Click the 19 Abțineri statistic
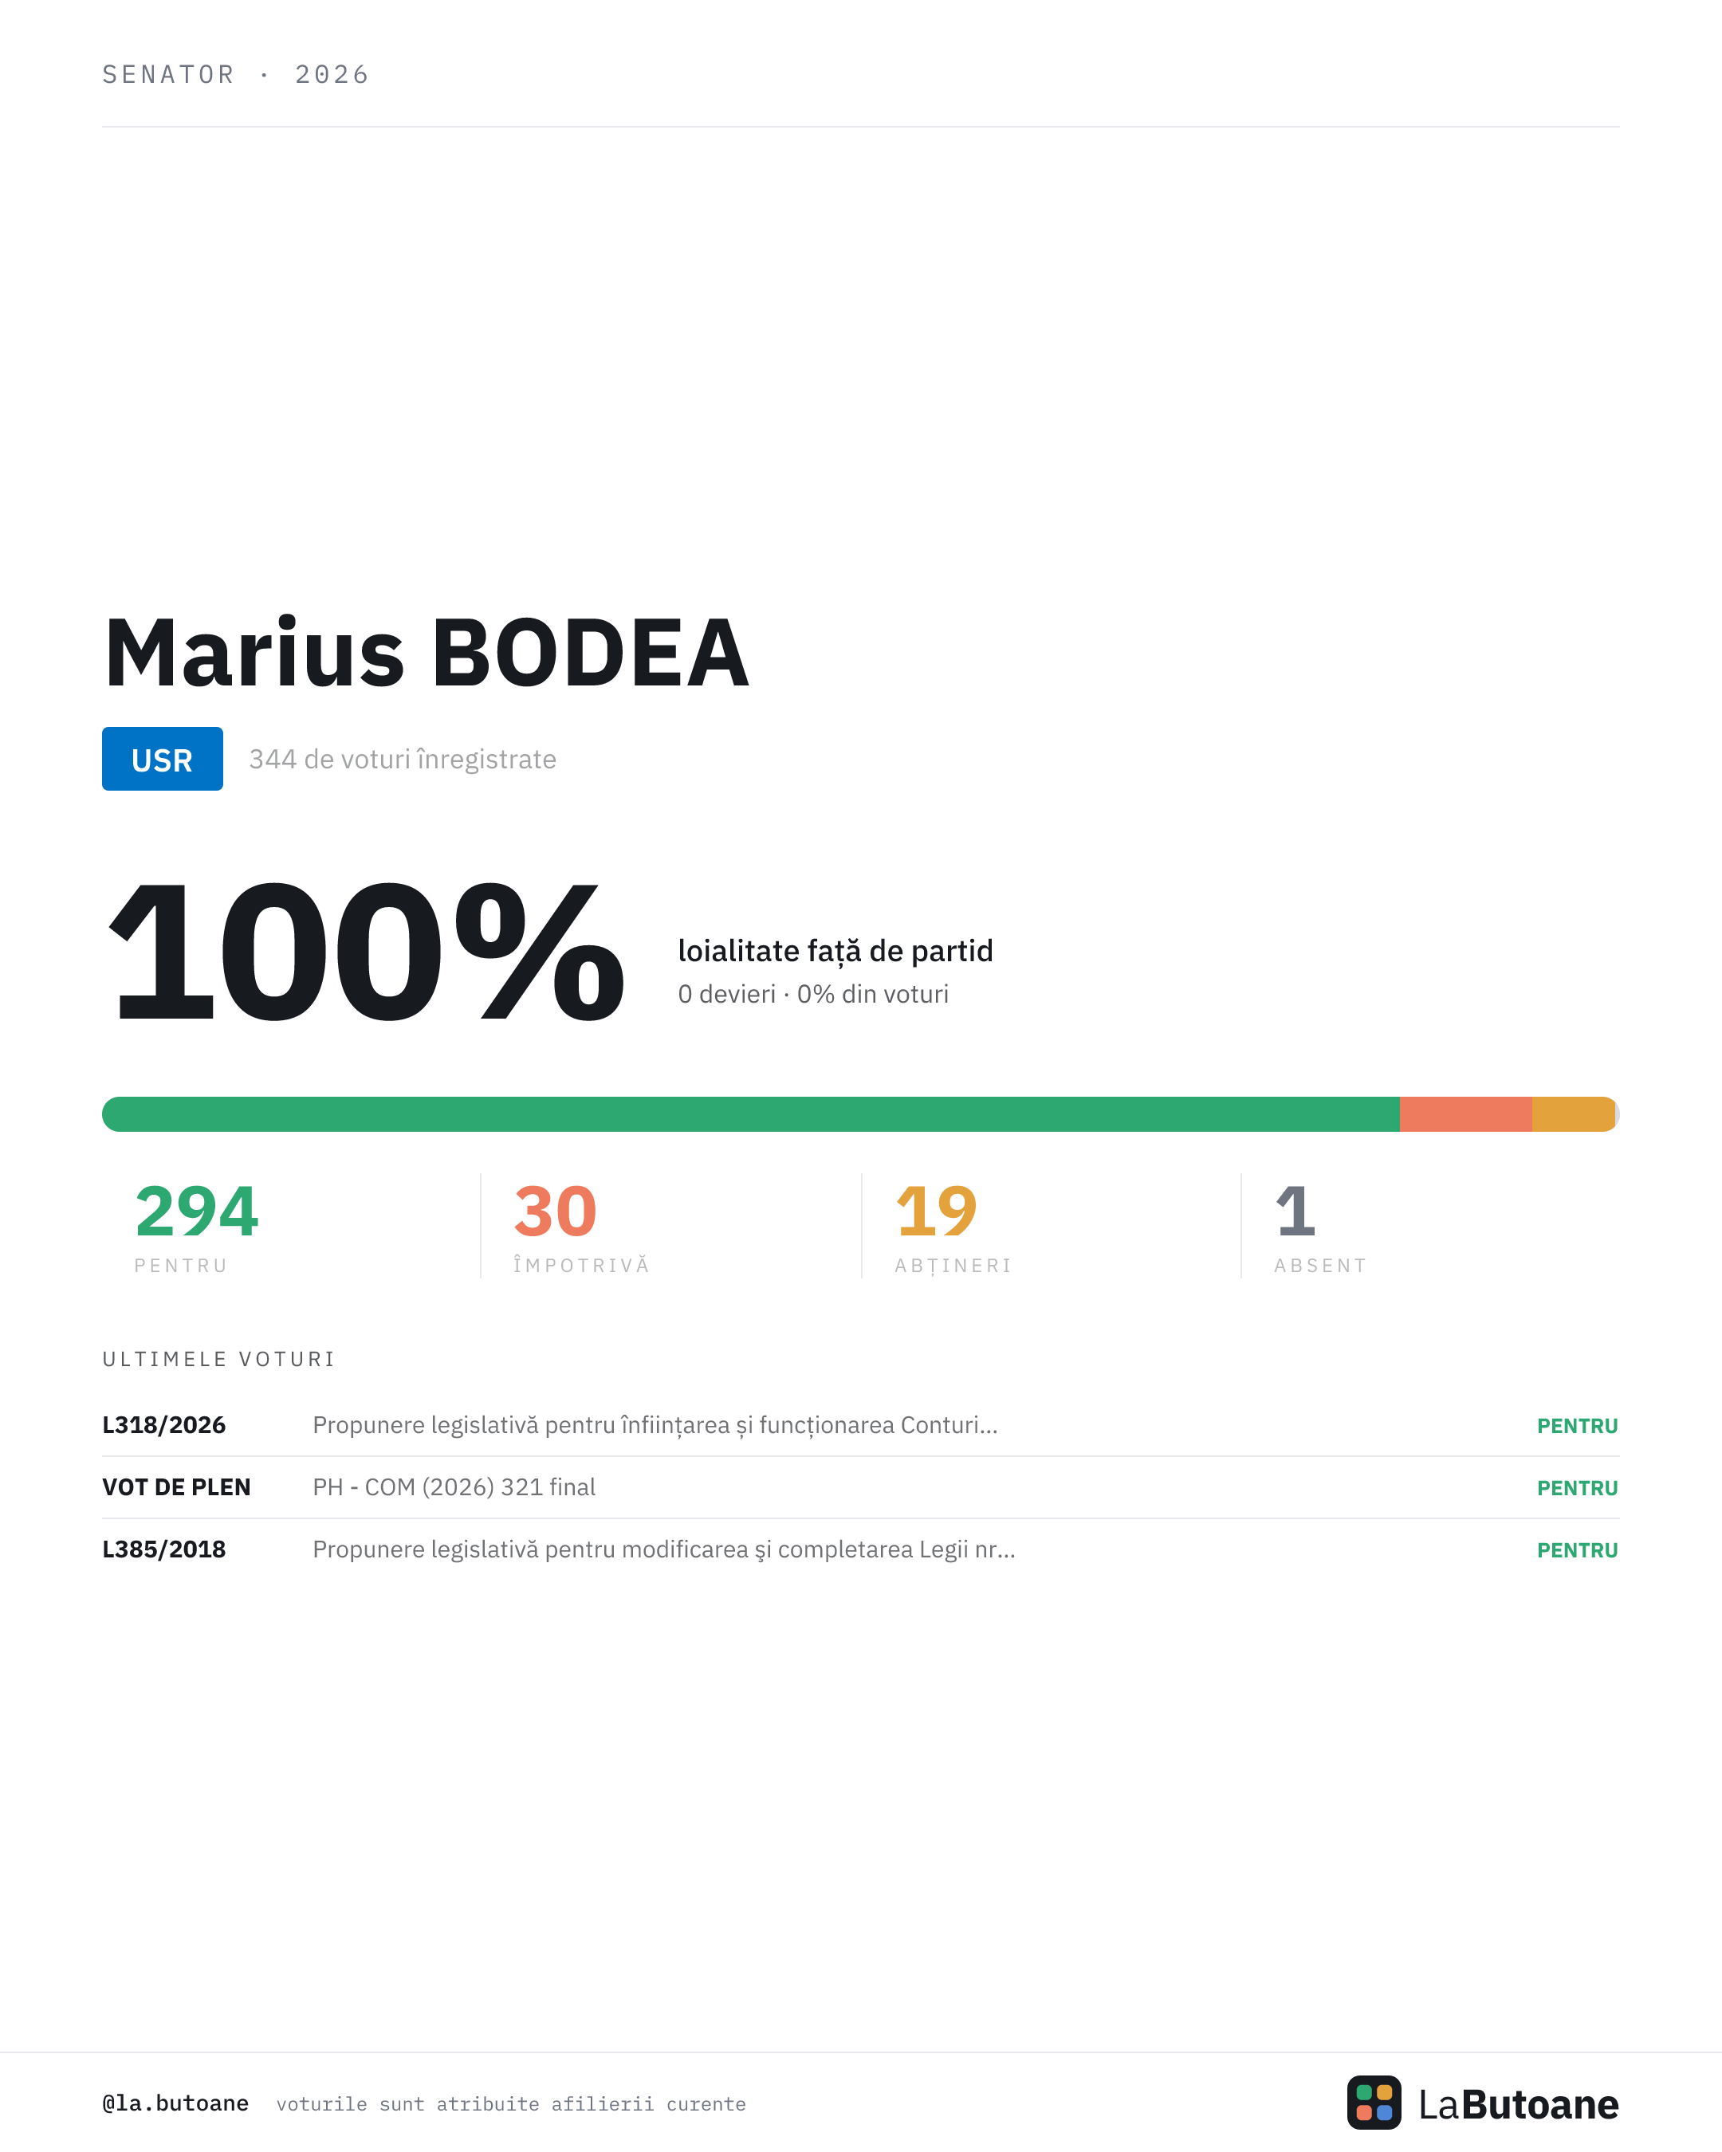The width and height of the screenshot is (1722, 2152). click(953, 1227)
